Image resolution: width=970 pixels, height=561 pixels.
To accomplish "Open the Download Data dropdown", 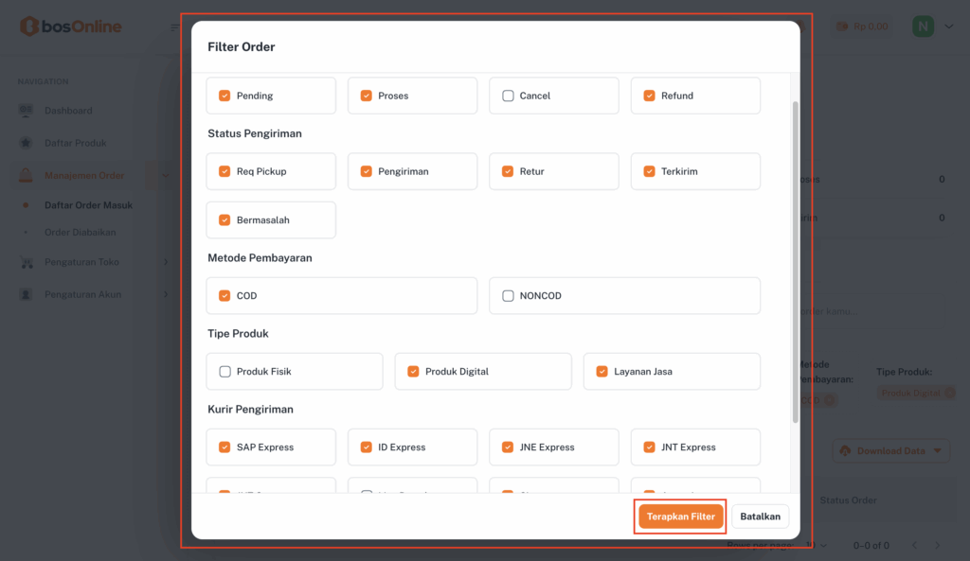I will (x=891, y=451).
